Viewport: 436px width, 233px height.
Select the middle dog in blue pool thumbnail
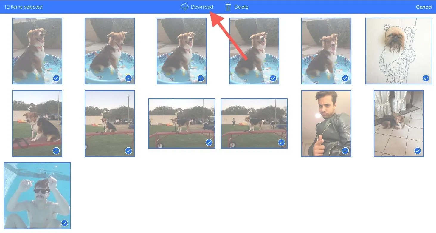coord(182,51)
